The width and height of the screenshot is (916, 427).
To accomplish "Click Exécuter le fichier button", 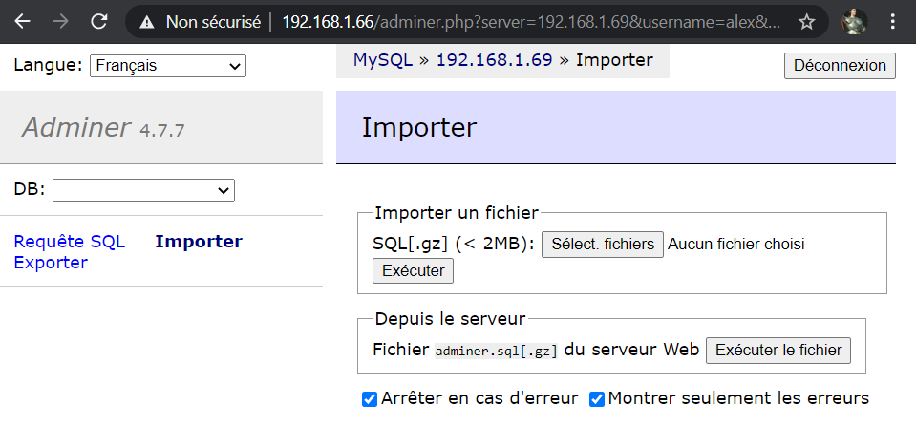I will [x=778, y=351].
